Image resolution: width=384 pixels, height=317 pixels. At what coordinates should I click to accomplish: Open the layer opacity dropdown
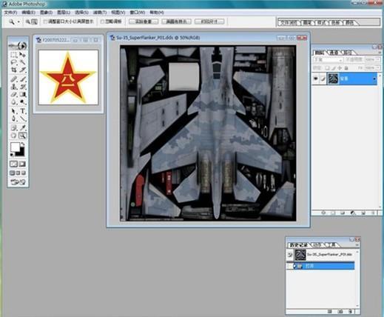tap(372, 60)
